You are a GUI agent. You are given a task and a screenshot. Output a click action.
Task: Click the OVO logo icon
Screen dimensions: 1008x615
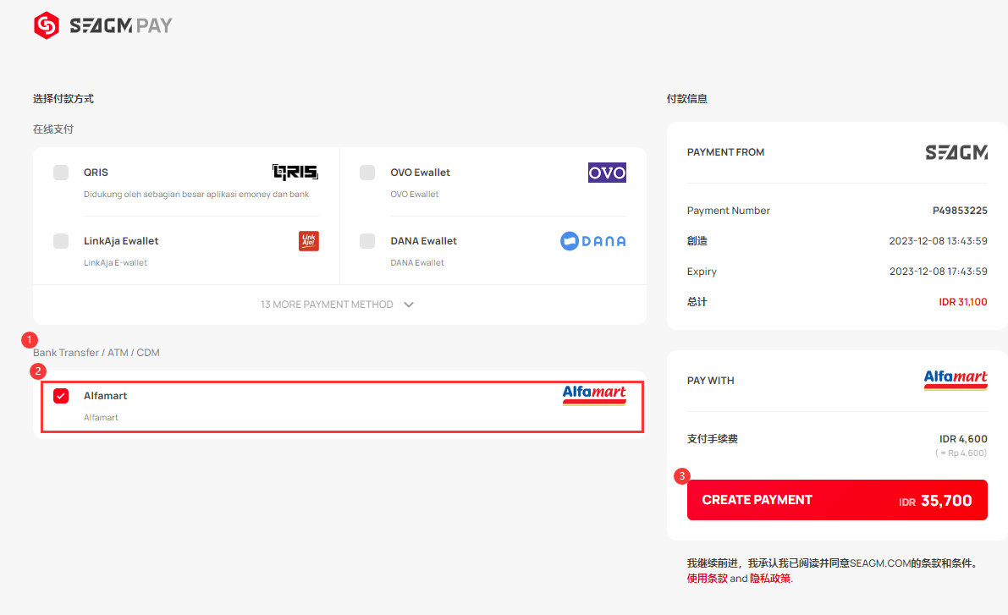tap(607, 173)
